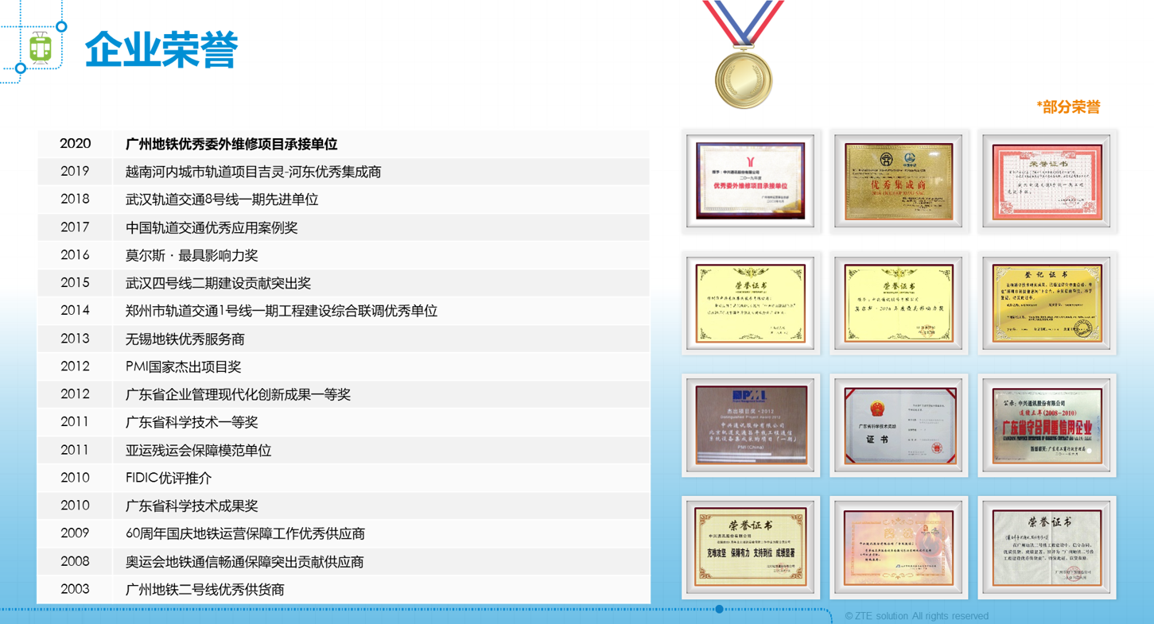1154x624 pixels.
Task: Open the PMI 杰出项目奖 plaque photo
Action: (x=751, y=425)
